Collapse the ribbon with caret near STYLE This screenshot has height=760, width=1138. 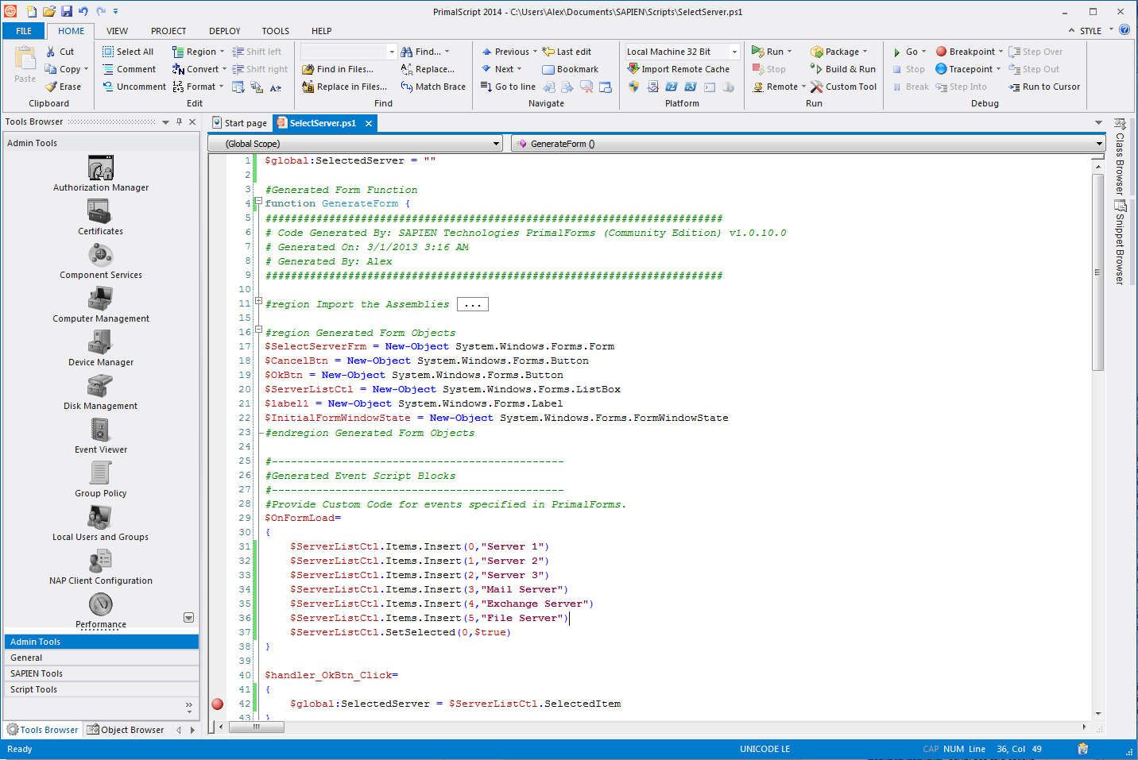(x=1071, y=31)
